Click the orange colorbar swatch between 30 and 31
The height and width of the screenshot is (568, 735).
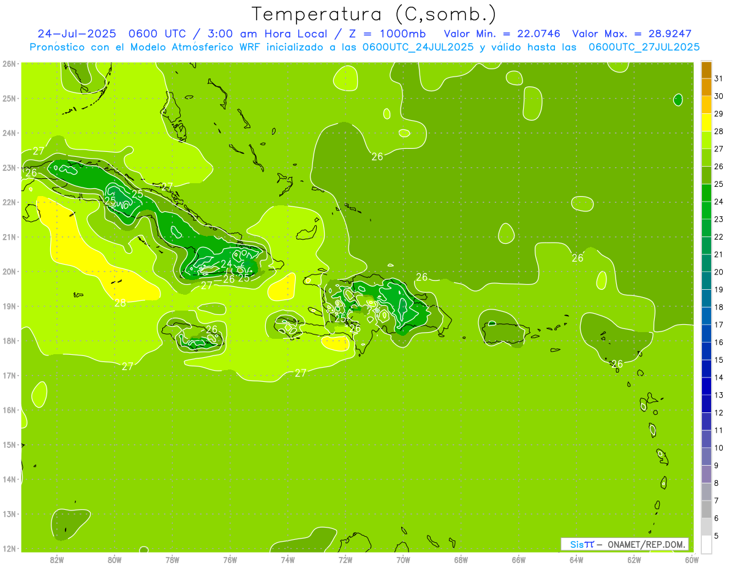706,88
